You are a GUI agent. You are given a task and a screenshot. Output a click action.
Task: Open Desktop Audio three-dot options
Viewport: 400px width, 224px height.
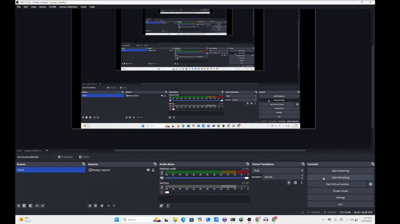[162, 173]
